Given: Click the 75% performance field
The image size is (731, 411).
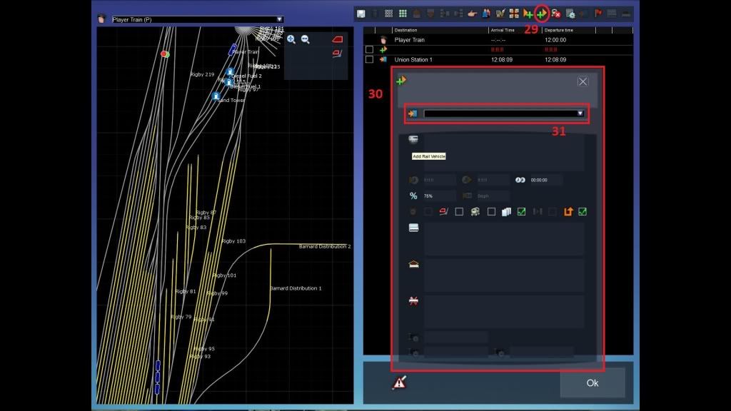Looking at the screenshot, I should coord(440,196).
